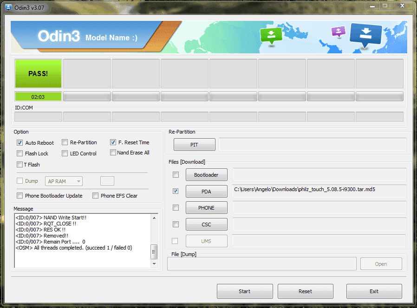Screen dimensions: 417x308
Task: Click the first ID:COM port box
Action: click(38, 117)
